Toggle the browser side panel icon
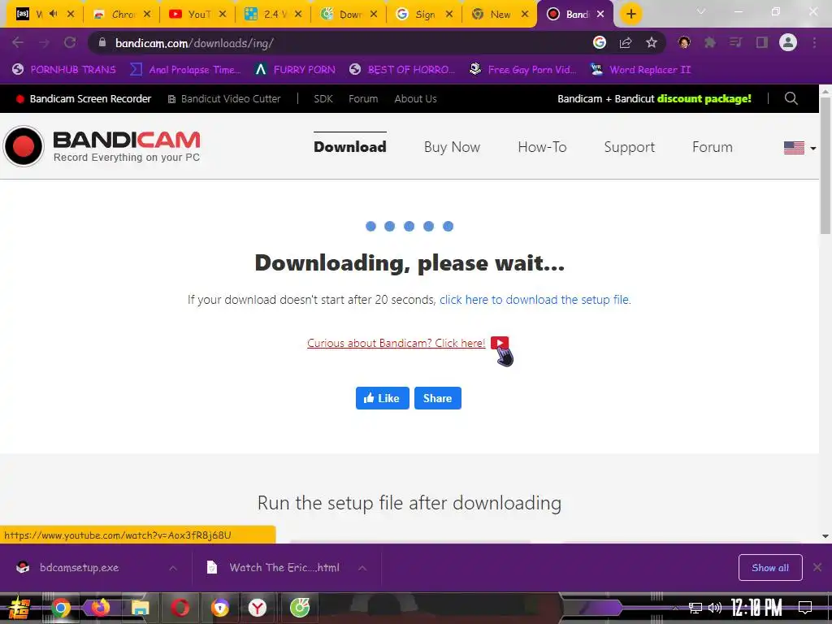 [x=762, y=42]
